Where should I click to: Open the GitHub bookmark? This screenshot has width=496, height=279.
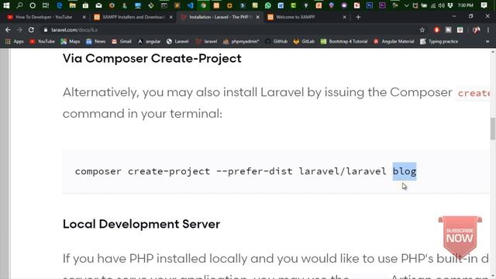click(x=277, y=41)
